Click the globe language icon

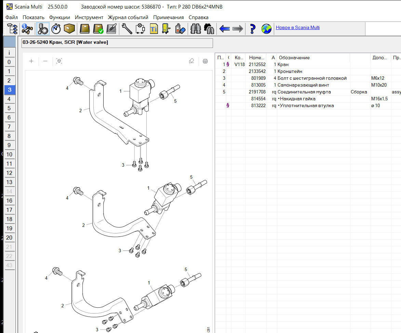tap(266, 29)
